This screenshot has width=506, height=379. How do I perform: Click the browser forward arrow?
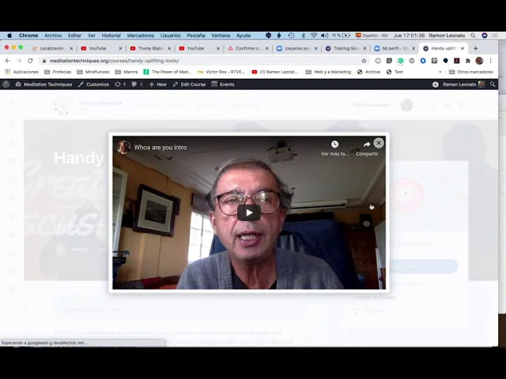click(19, 61)
